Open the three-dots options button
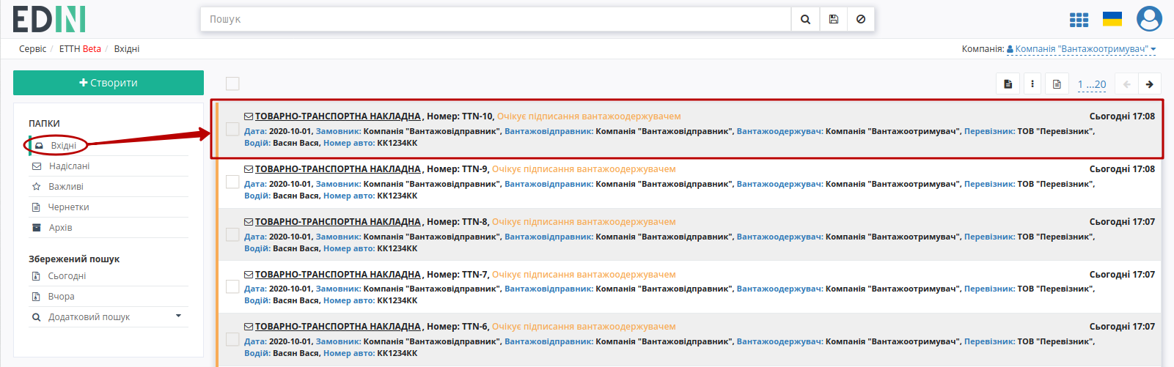The image size is (1174, 367). tap(1032, 84)
